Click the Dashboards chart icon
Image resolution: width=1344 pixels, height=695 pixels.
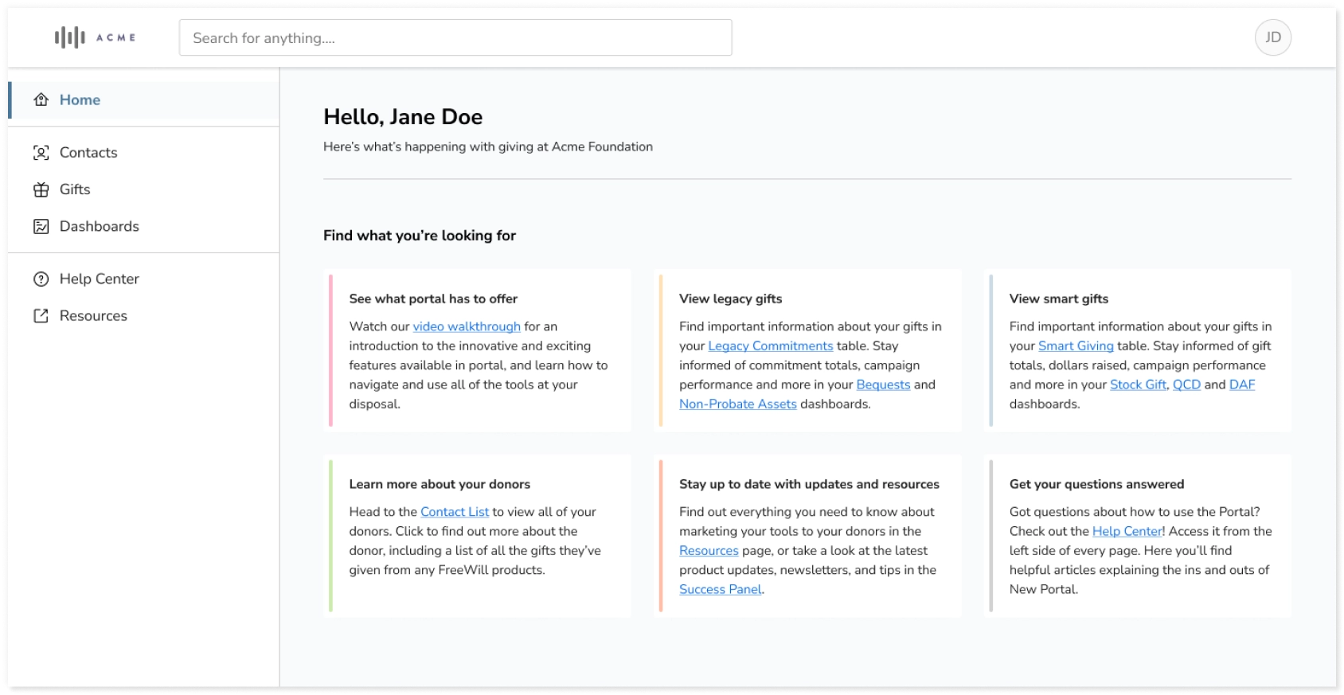(x=41, y=227)
